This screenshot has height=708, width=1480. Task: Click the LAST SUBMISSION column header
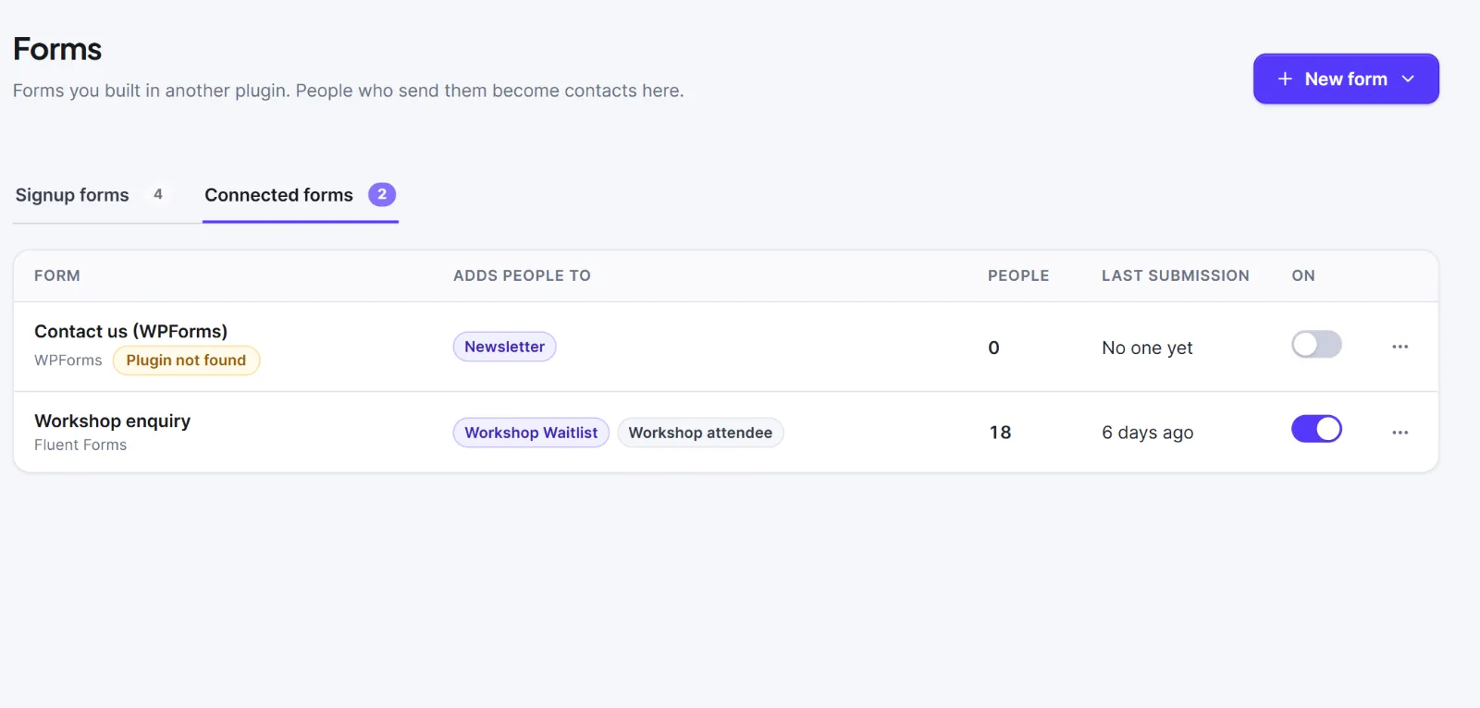(1176, 275)
